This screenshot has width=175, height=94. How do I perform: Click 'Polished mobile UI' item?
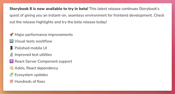click(31, 48)
